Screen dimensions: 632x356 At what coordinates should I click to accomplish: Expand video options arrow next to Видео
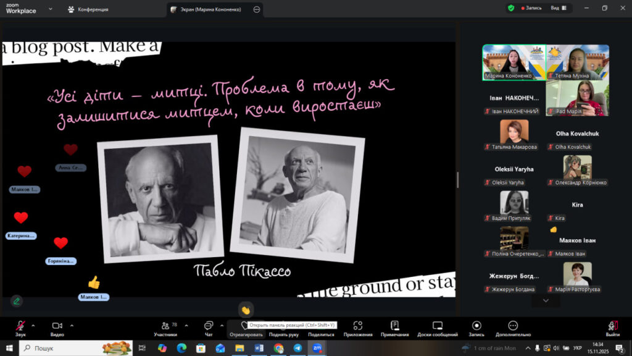[x=72, y=325]
